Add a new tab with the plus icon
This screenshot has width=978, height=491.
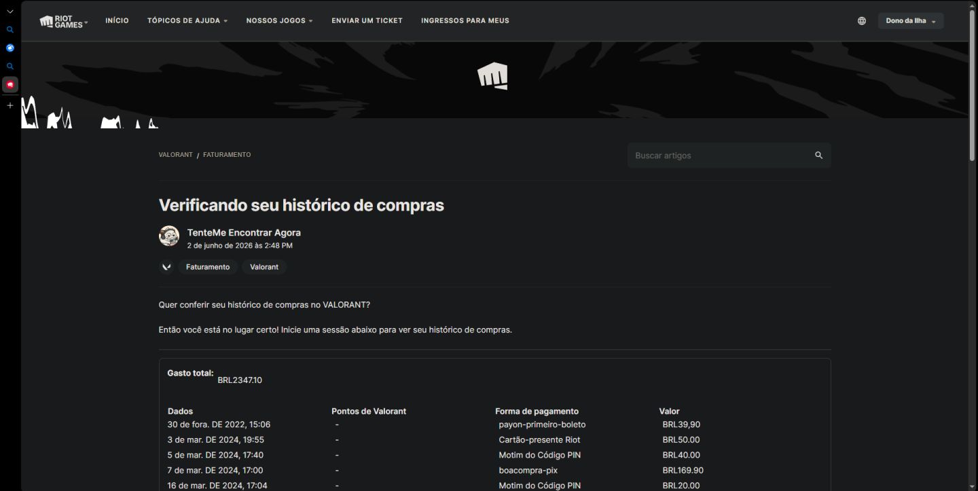coord(10,105)
